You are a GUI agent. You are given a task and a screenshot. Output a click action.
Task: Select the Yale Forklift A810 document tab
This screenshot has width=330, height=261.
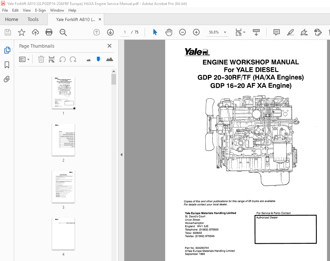(x=76, y=19)
